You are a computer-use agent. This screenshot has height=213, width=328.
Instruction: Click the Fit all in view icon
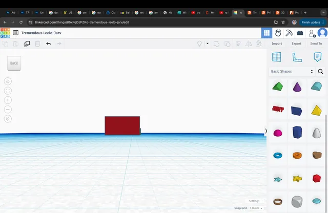tap(8, 91)
